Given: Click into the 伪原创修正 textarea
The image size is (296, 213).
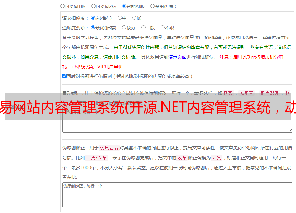Looking at the screenshot, I should [x=177, y=195].
